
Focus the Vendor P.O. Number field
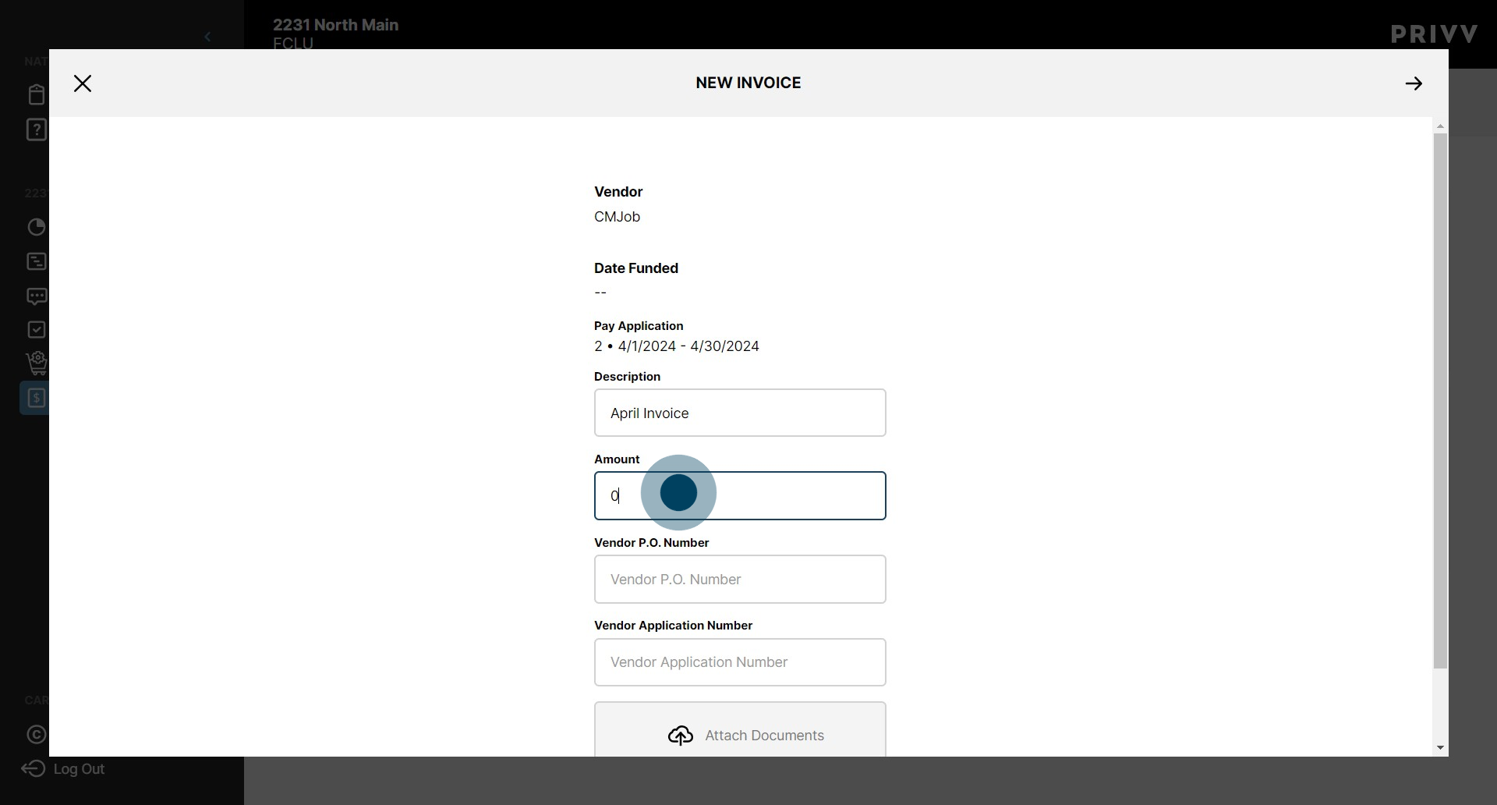pyautogui.click(x=740, y=579)
